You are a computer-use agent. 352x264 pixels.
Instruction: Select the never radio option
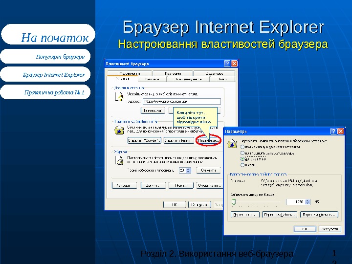242,165
